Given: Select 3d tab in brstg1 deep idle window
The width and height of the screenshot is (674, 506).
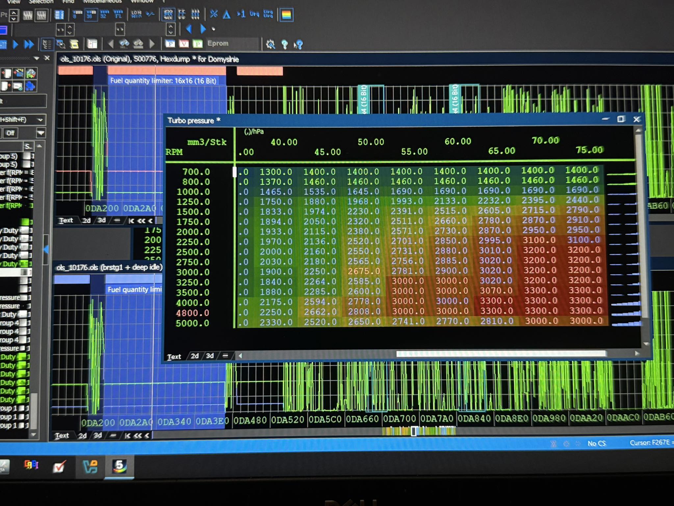Looking at the screenshot, I should coord(97,436).
